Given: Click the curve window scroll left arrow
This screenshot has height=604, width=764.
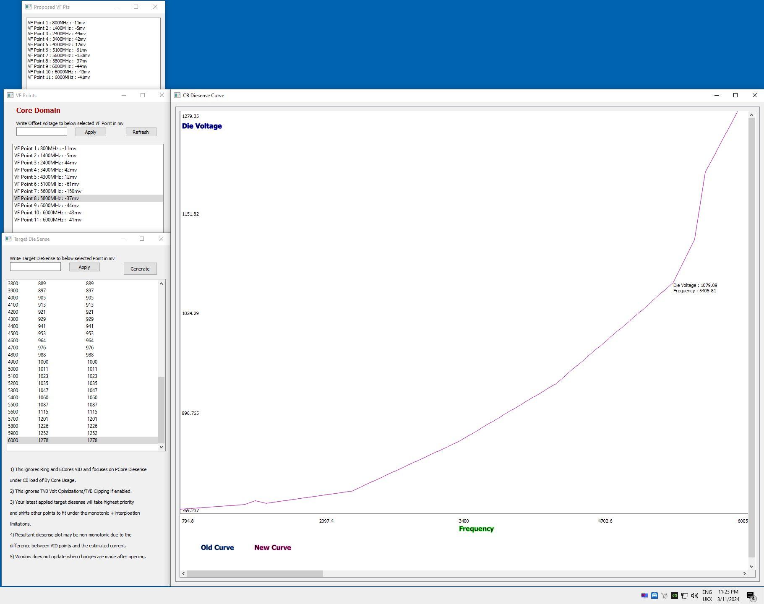Looking at the screenshot, I should pyautogui.click(x=183, y=573).
